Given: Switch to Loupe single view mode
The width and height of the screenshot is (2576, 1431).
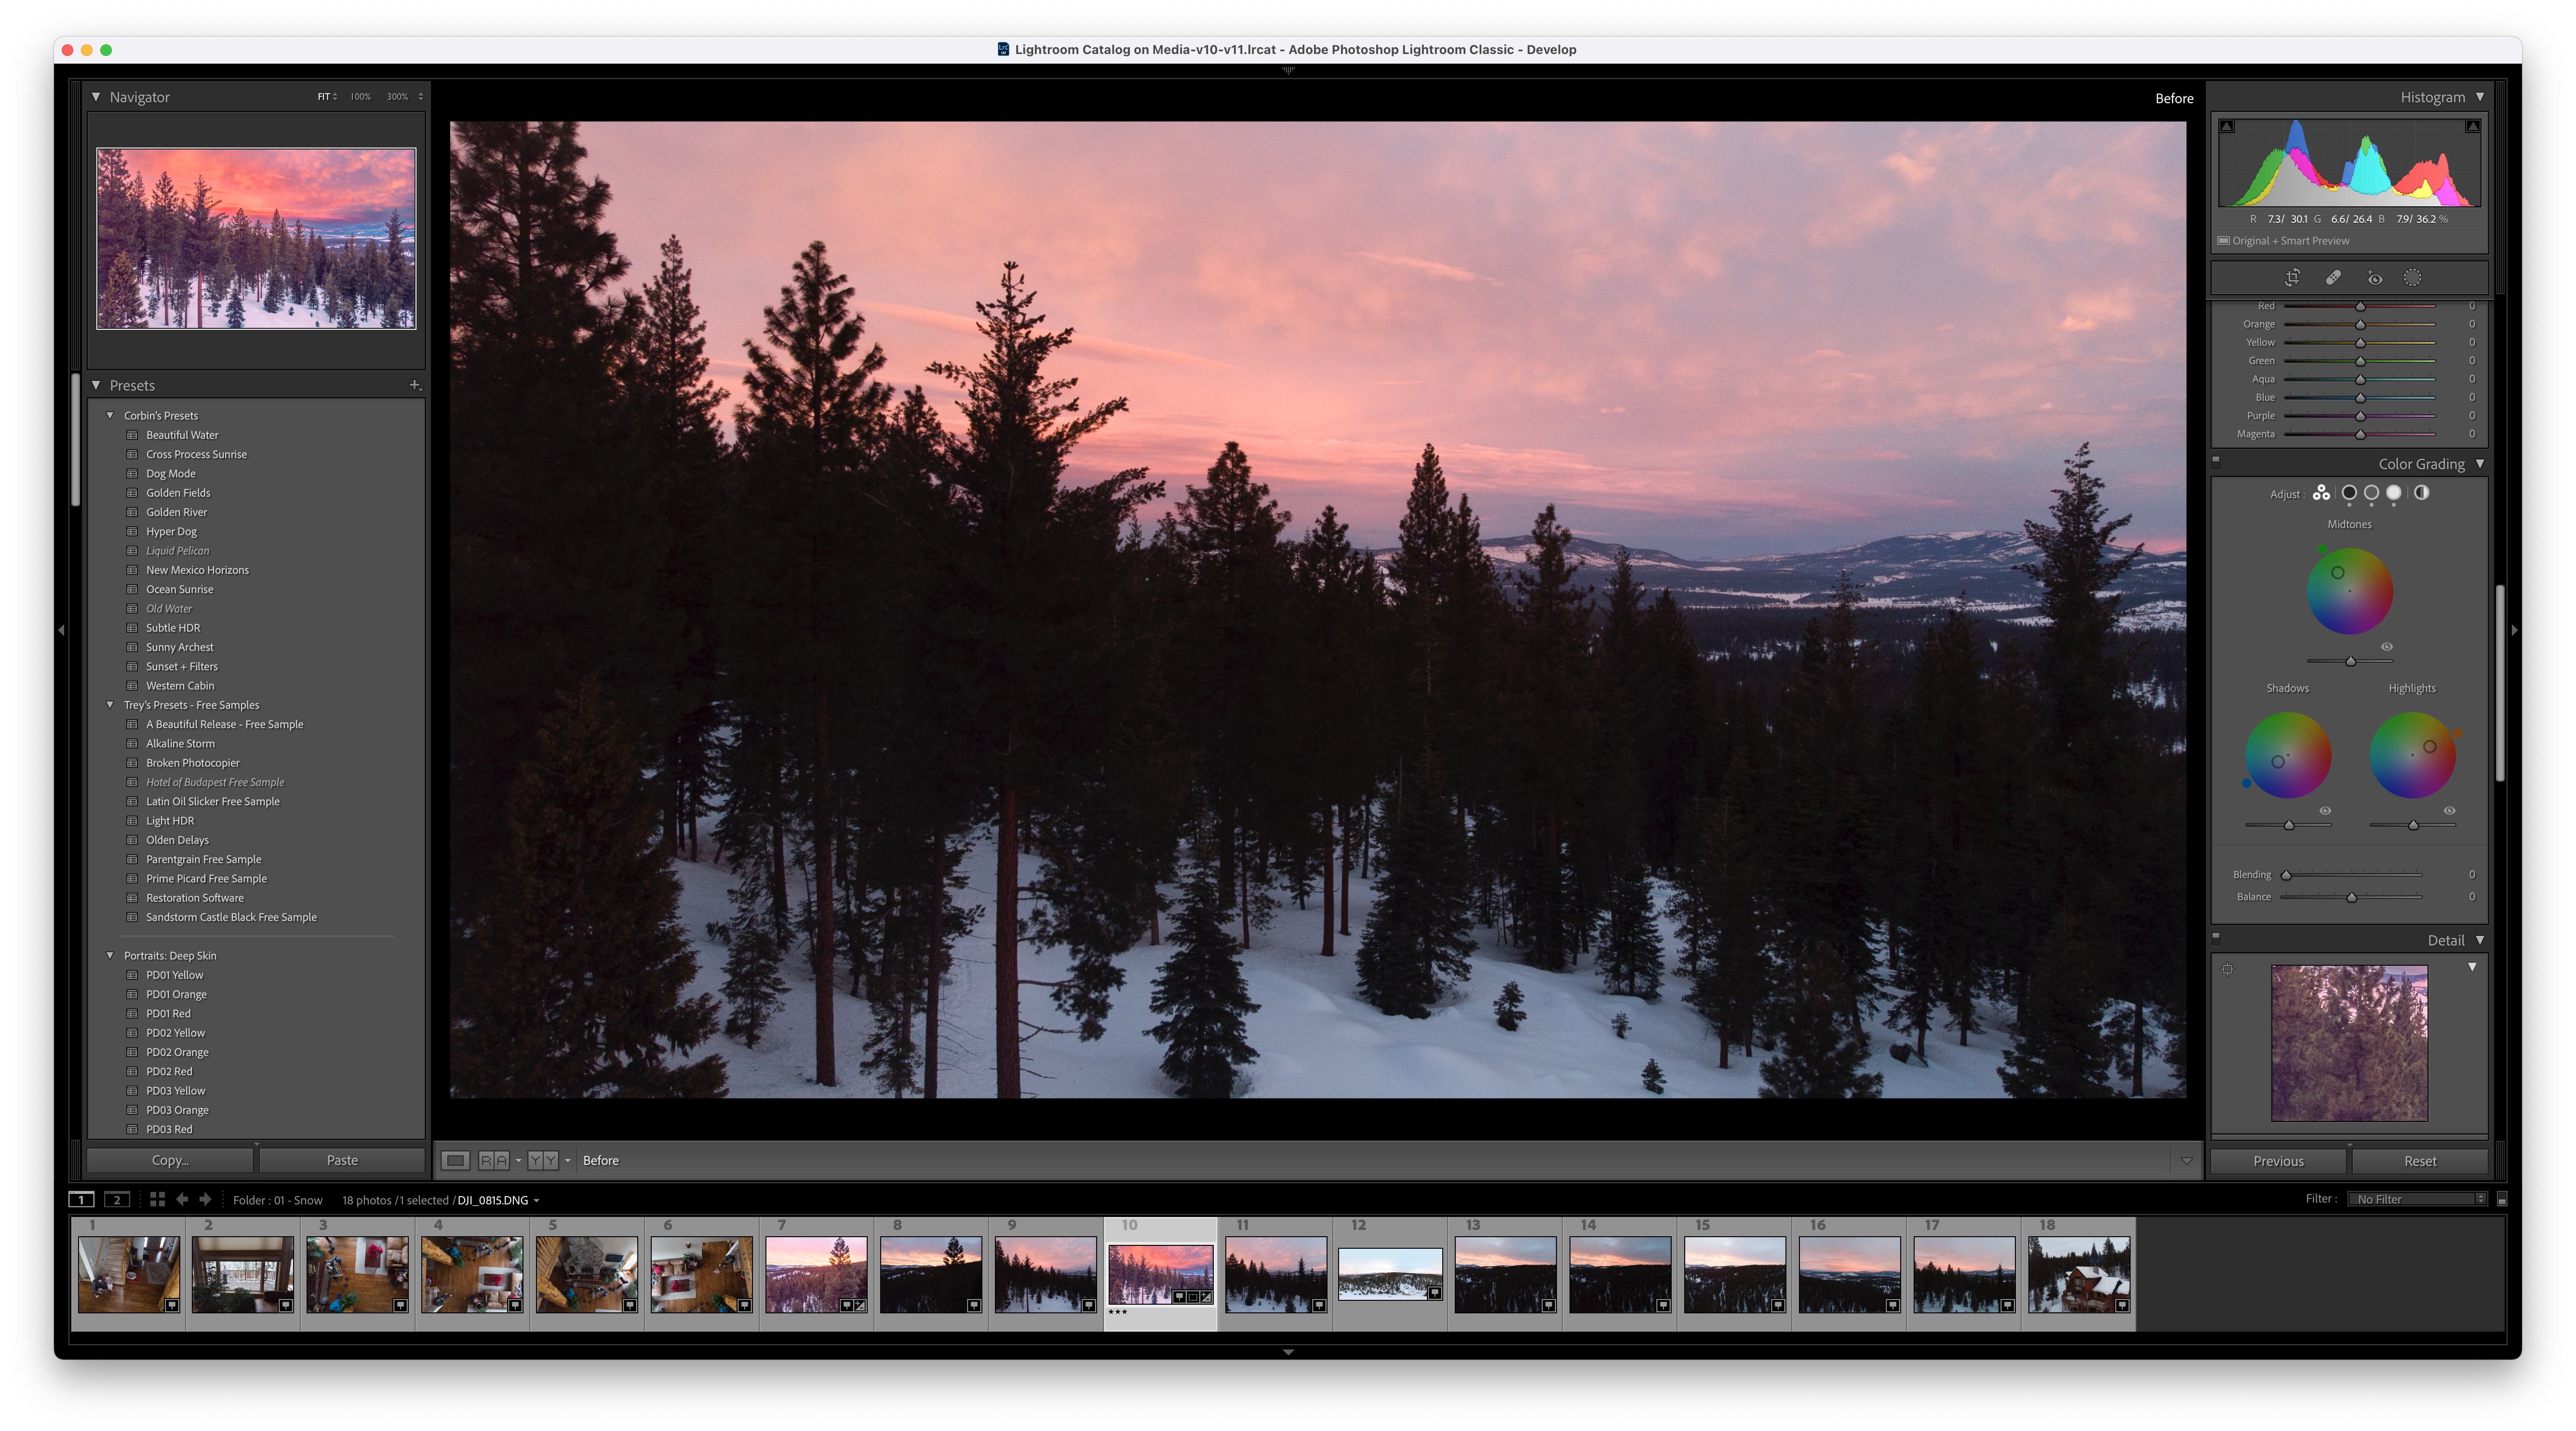Looking at the screenshot, I should coord(456,1160).
